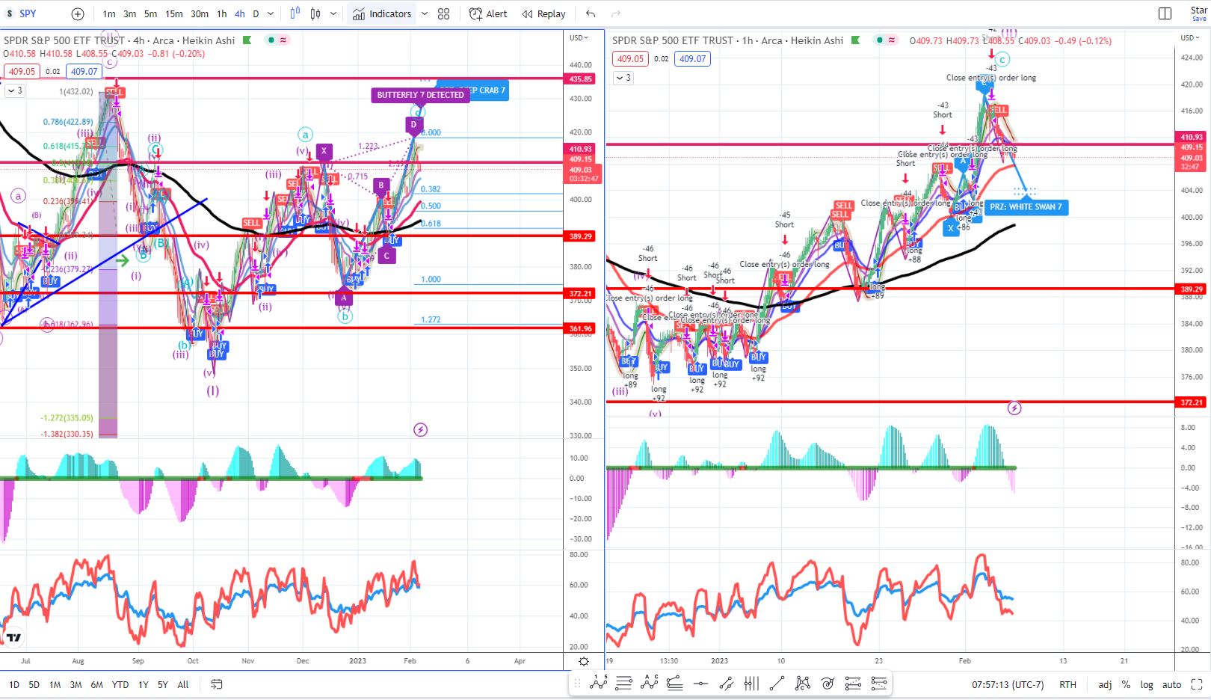
Task: Select the D daily timeframe
Action: click(256, 13)
